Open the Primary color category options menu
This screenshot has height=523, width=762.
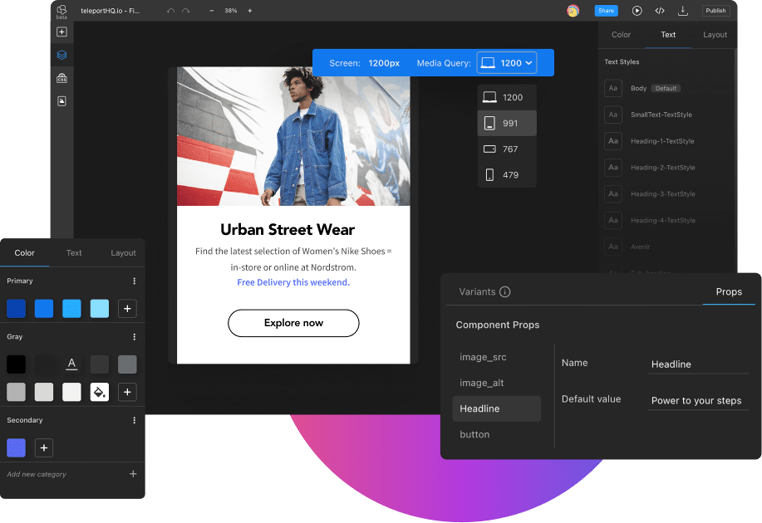(x=133, y=281)
